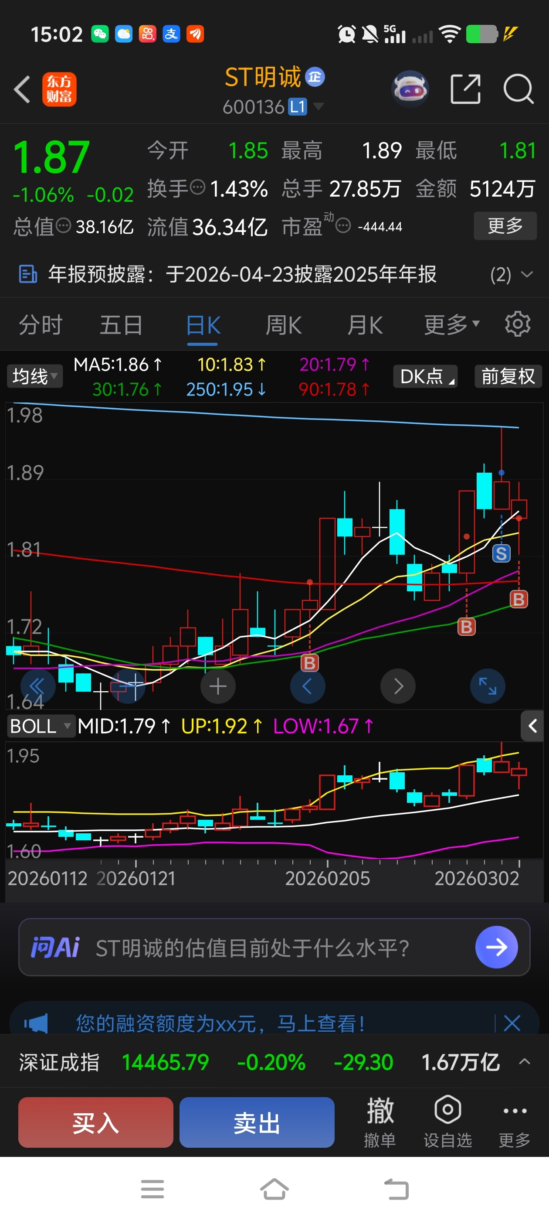Tap the B marker at 20260205 candle
The width and height of the screenshot is (549, 1221).
(310, 663)
